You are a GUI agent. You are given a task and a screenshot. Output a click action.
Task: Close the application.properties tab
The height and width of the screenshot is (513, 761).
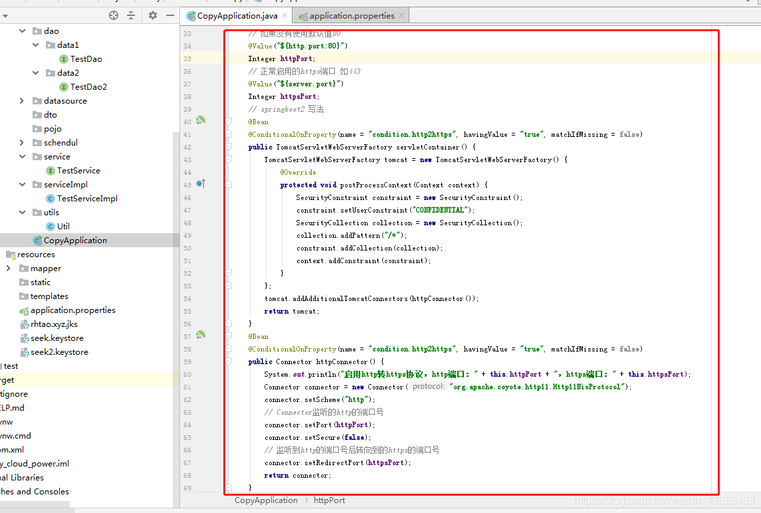[x=401, y=15]
